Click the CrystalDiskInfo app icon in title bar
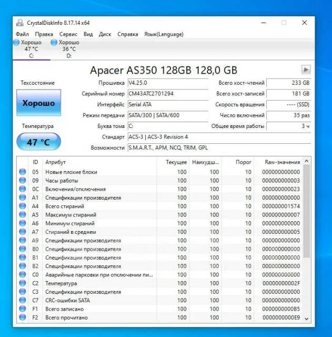 pos(20,23)
